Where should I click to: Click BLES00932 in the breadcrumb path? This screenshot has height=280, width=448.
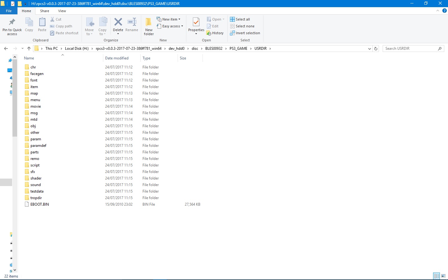[x=214, y=49]
